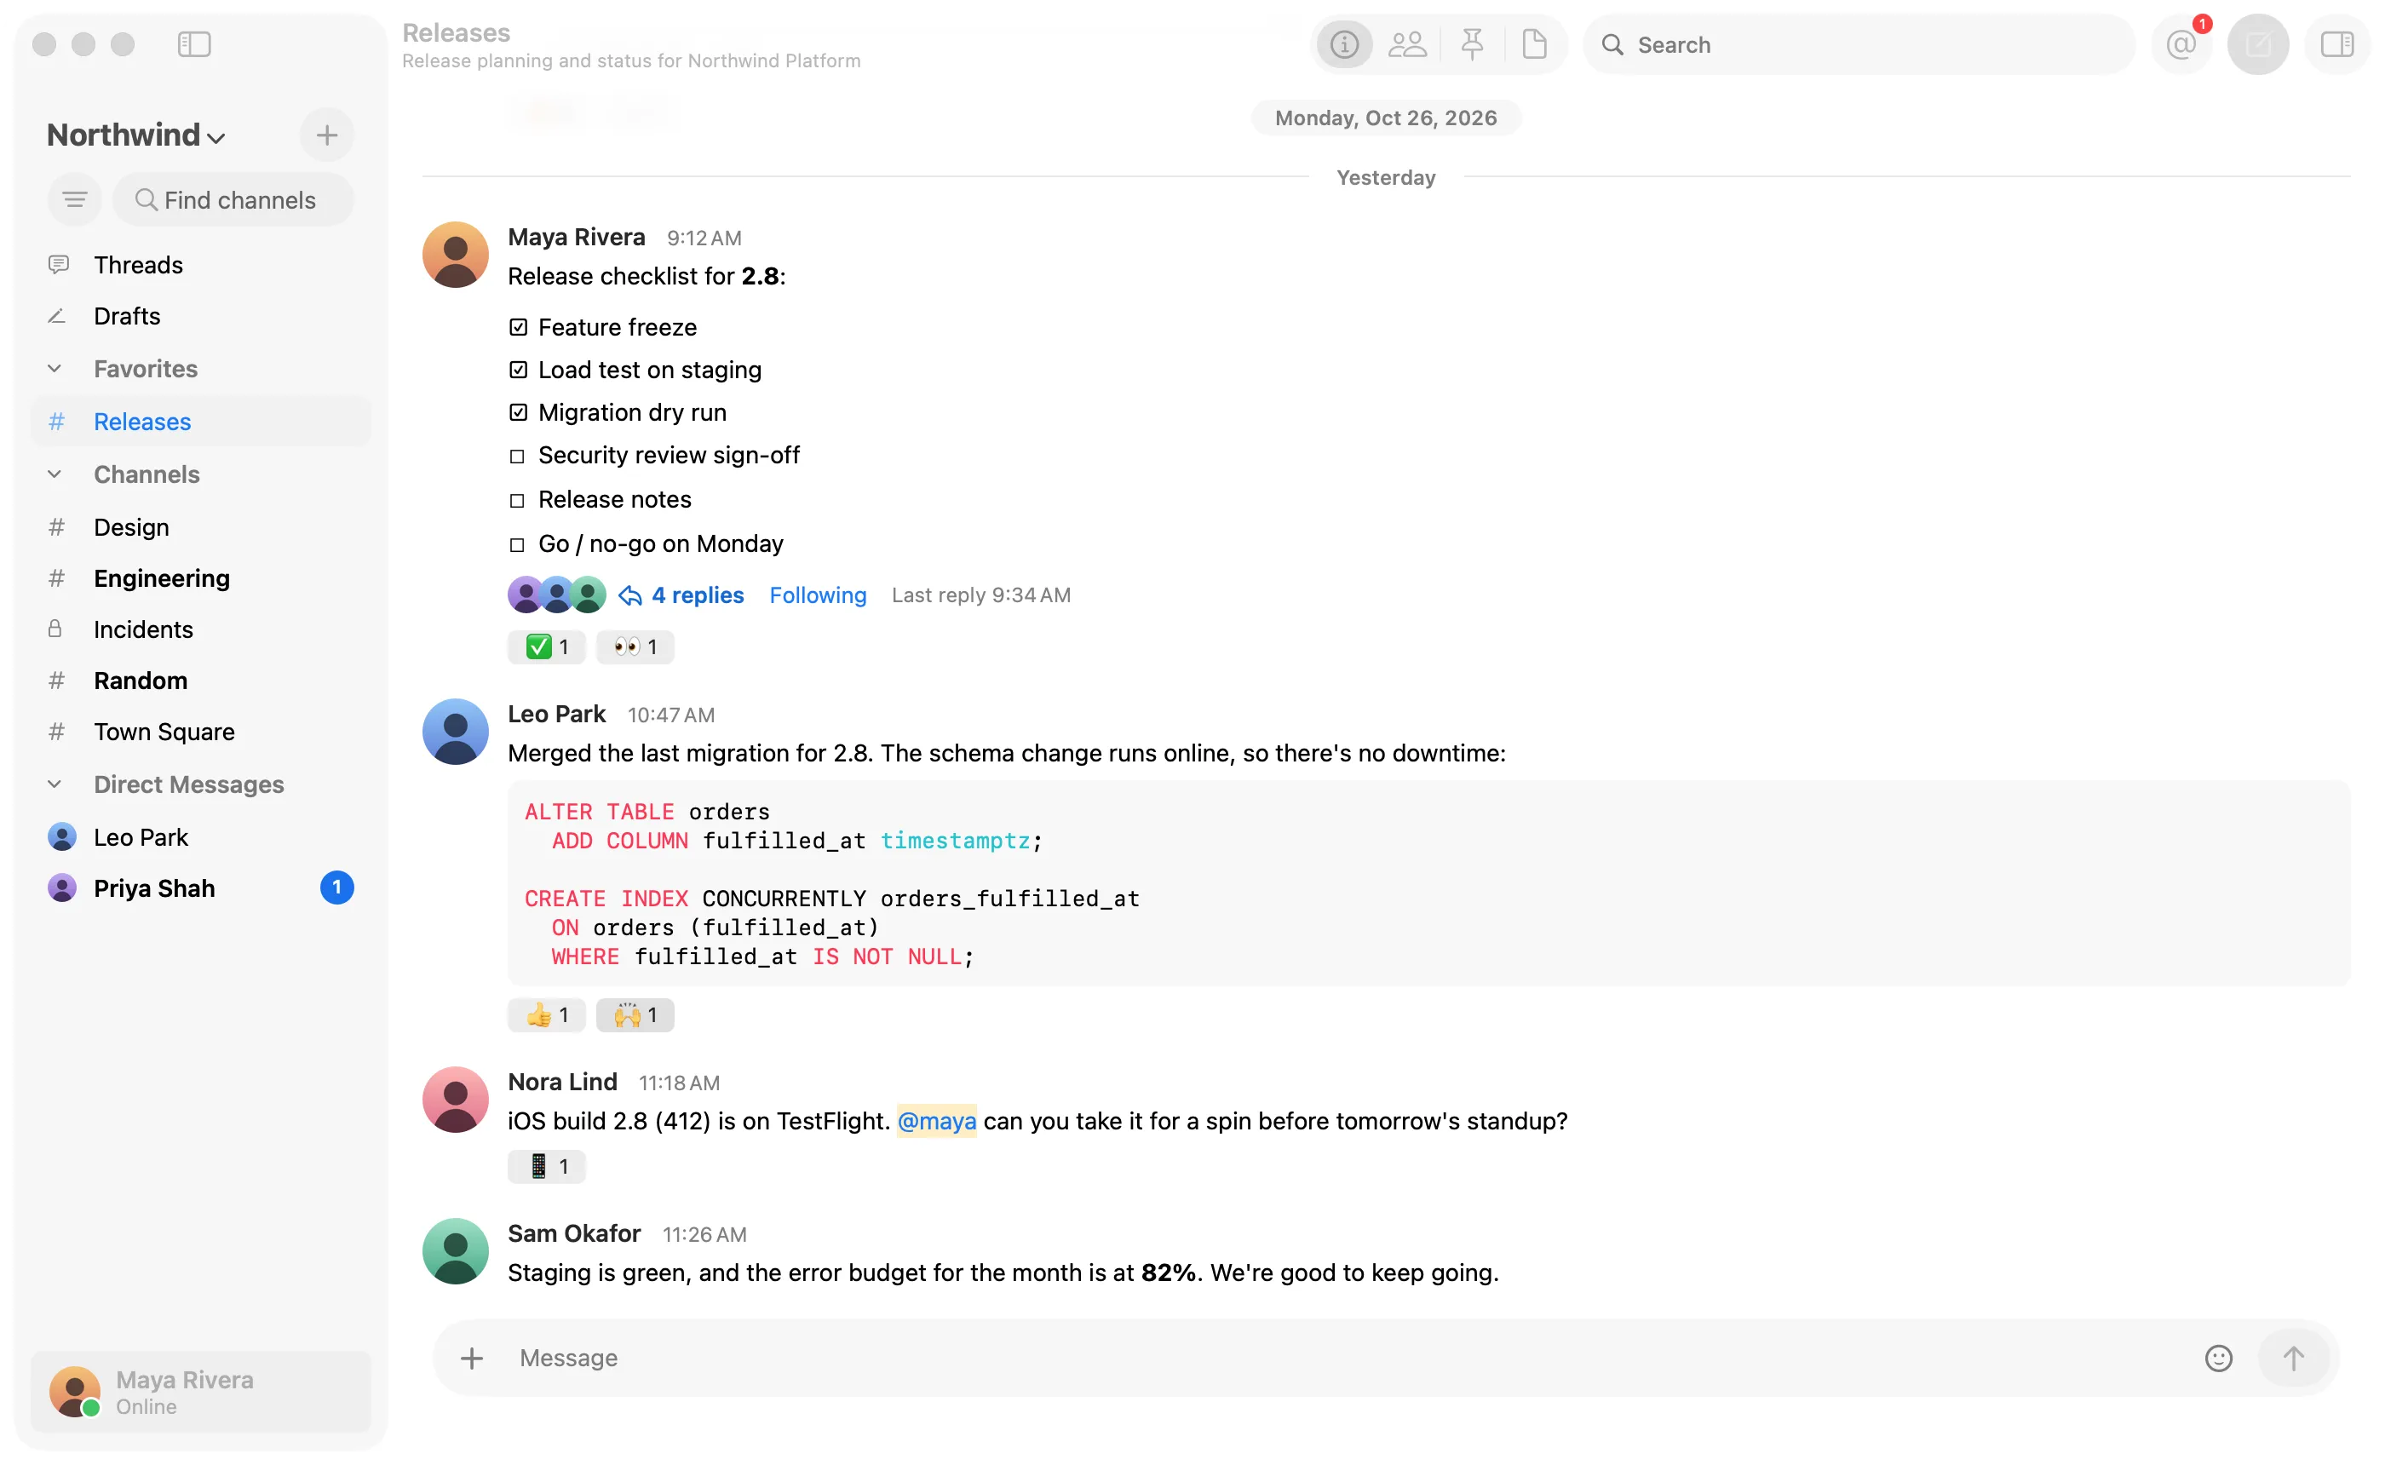Open the Northwind workspace dropdown
This screenshot has height=1465, width=2385.
[x=135, y=135]
